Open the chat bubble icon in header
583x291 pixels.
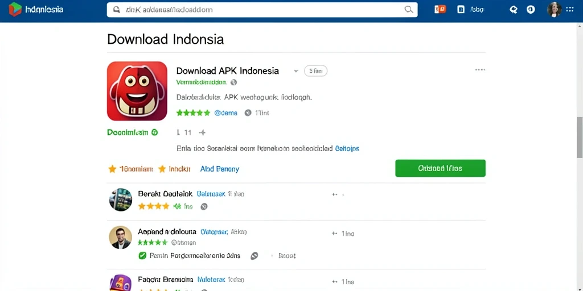tap(514, 10)
